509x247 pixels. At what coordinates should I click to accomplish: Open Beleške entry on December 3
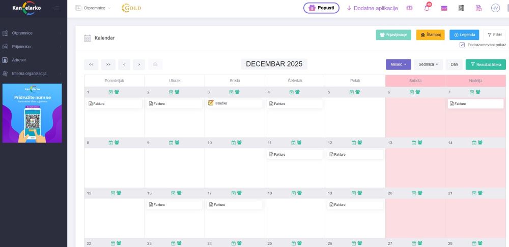coord(235,103)
